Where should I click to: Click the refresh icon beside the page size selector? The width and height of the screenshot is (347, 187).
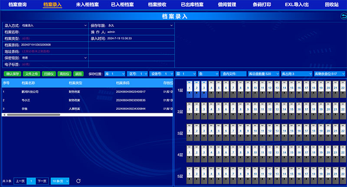click(x=79, y=180)
